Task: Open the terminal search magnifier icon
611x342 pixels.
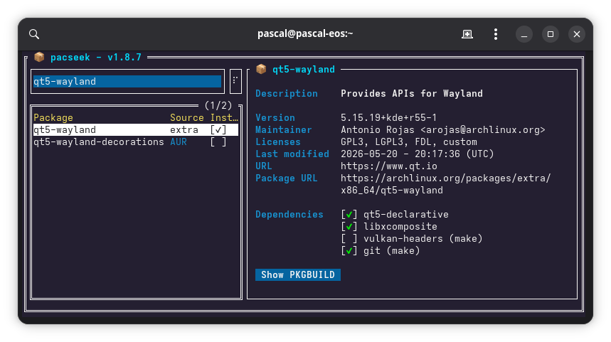Action: point(34,34)
